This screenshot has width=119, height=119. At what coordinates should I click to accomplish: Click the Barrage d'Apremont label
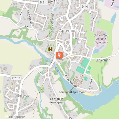pyautogui.click(x=72, y=92)
